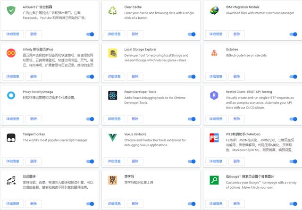Open FeHelper 详细信息 button

pos(216,161)
